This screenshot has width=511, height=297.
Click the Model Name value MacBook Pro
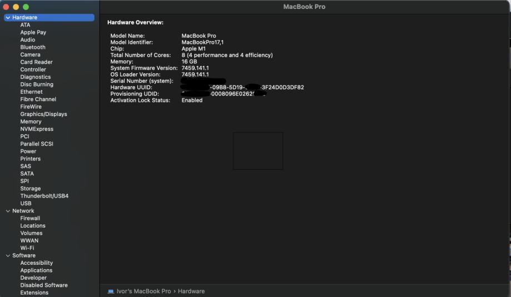point(199,36)
